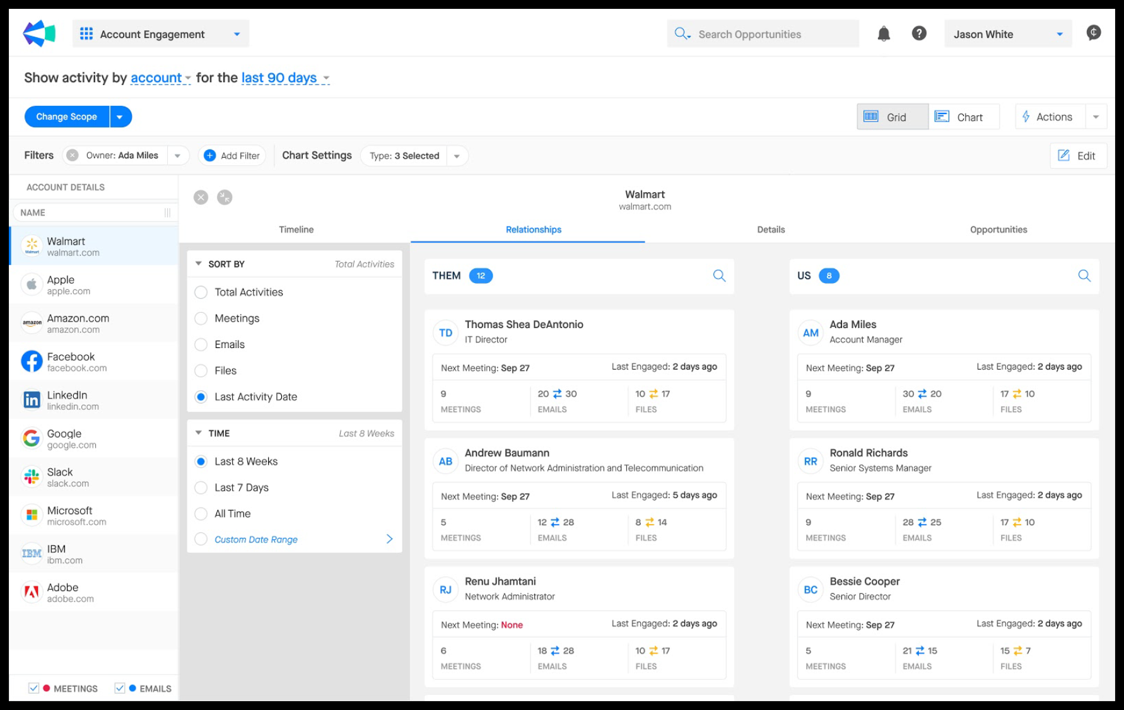This screenshot has width=1124, height=710.
Task: Switch to the Details tab
Action: coord(771,230)
